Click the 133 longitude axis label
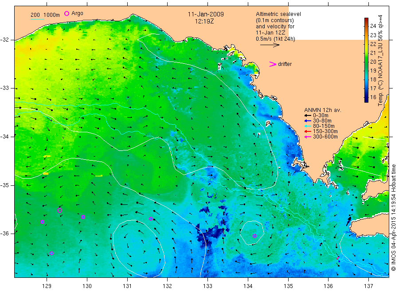 [207, 286]
